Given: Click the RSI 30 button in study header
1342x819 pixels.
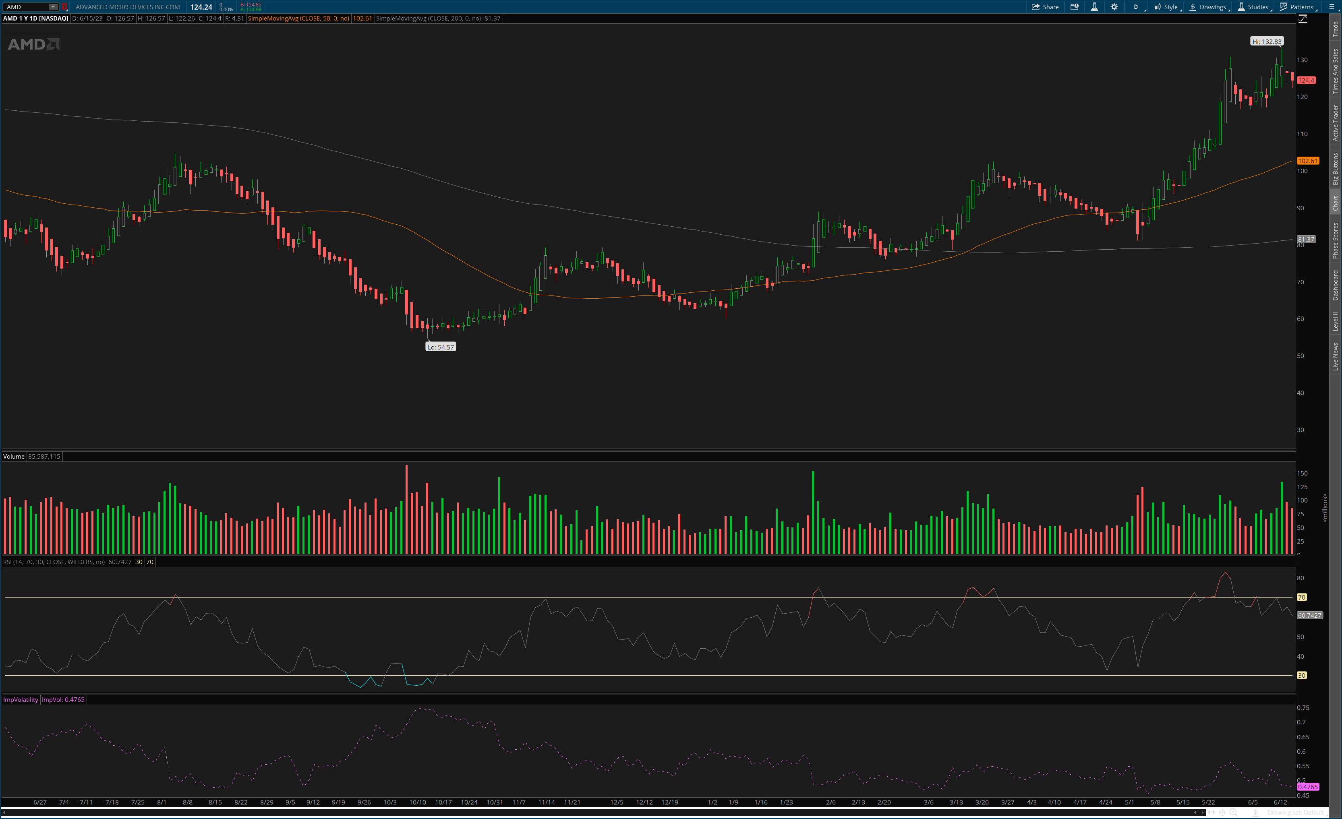Looking at the screenshot, I should (x=139, y=562).
